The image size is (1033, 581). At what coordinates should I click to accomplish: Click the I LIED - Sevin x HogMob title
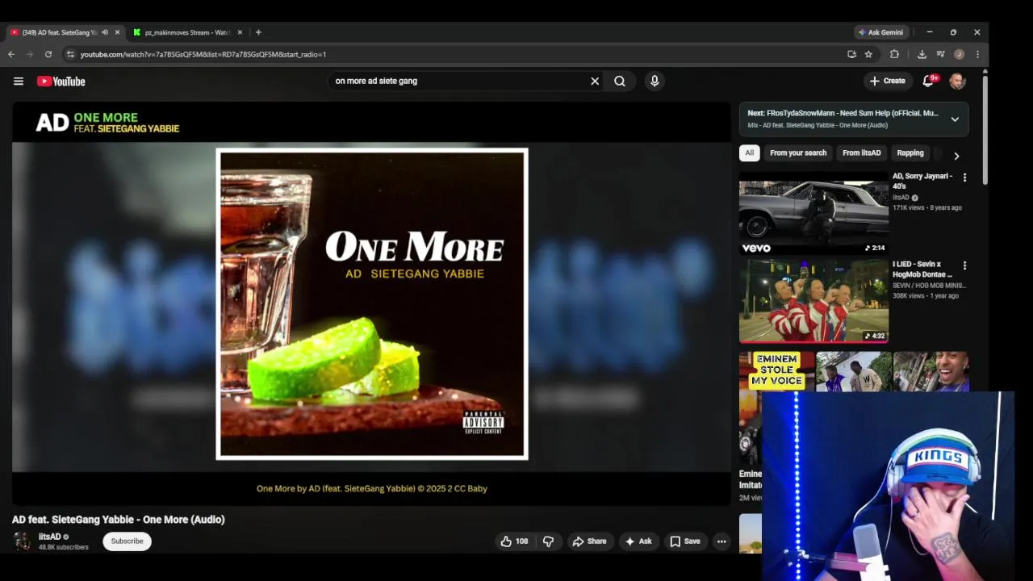[x=922, y=269]
